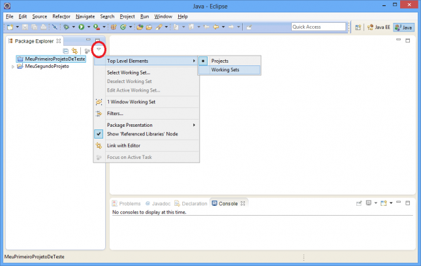Click Last Edit Location arrow icon
Viewport: 421px width, 266px height.
pyautogui.click(x=206, y=27)
